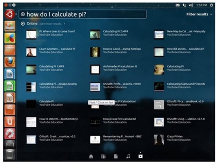The image size is (218, 163).
Task: Open the Calculating Pi 1.MP4 result
Action: tap(45, 70)
